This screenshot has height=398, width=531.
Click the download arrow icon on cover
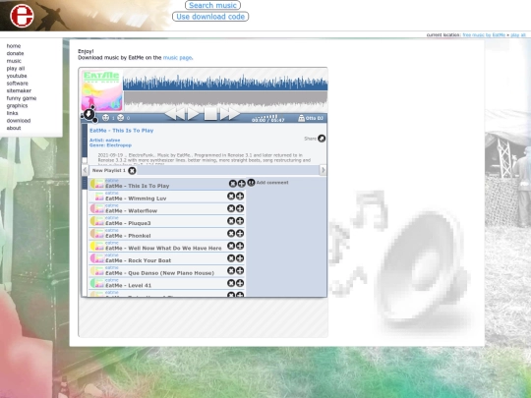(x=89, y=114)
